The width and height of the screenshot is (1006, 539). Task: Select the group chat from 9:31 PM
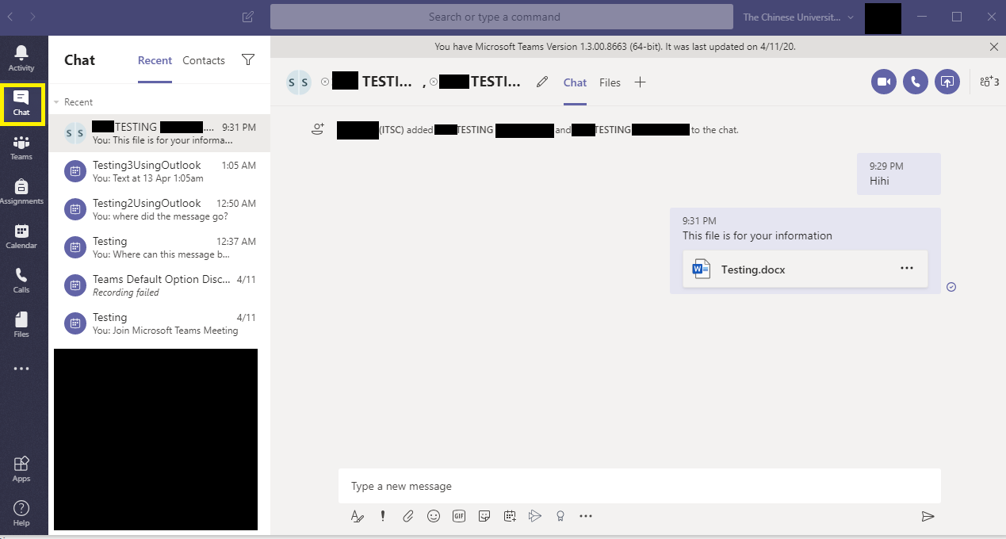(159, 133)
